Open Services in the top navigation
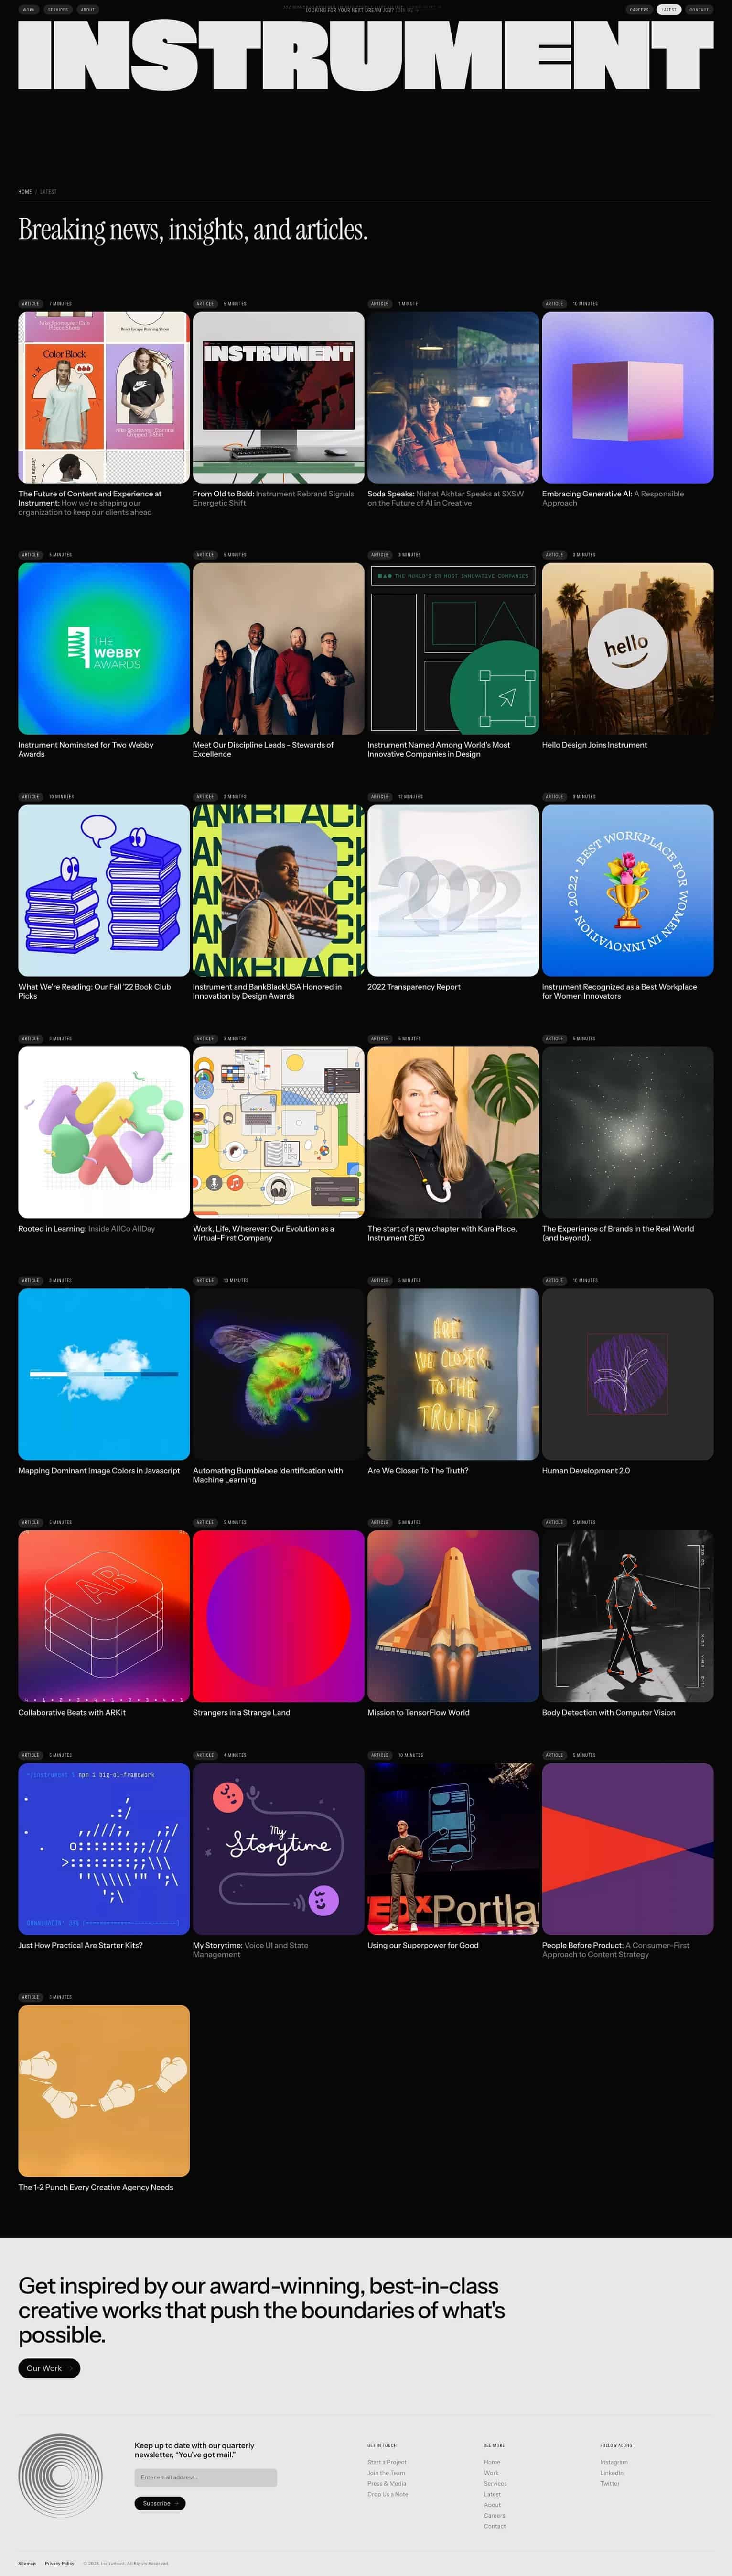 [58, 9]
